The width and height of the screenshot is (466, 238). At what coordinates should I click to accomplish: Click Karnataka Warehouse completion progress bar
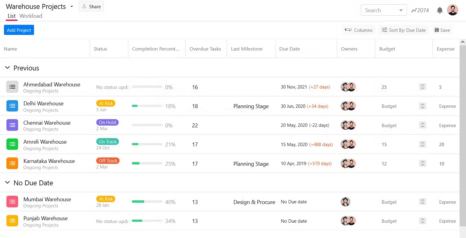point(147,164)
